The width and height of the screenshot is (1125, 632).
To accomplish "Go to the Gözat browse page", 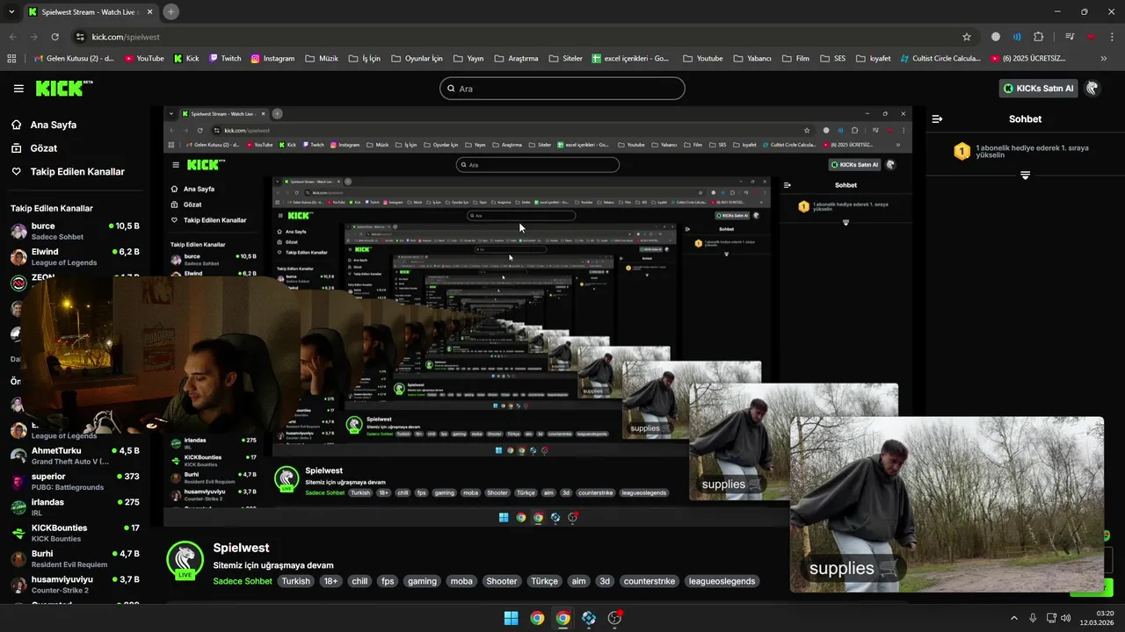I will tap(34, 148).
